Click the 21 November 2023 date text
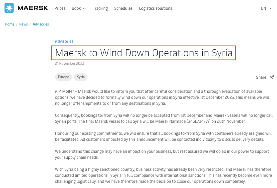The image size is (277, 188). point(70,63)
